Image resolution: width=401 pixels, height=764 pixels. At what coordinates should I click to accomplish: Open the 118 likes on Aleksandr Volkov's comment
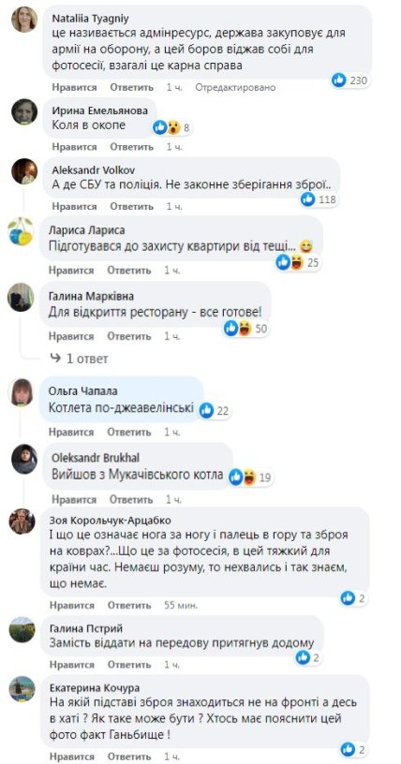(319, 198)
